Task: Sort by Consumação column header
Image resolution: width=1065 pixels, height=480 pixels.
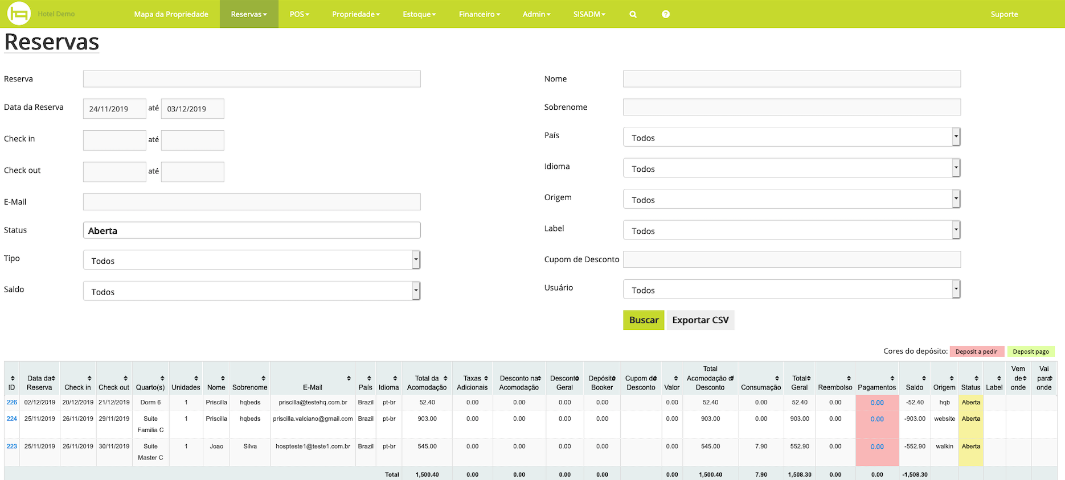Action: click(x=761, y=378)
